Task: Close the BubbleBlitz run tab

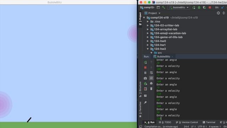Action: 172,57
